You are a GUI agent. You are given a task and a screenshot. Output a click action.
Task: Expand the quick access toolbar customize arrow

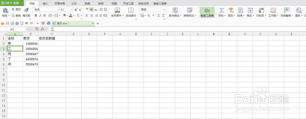click(38, 23)
